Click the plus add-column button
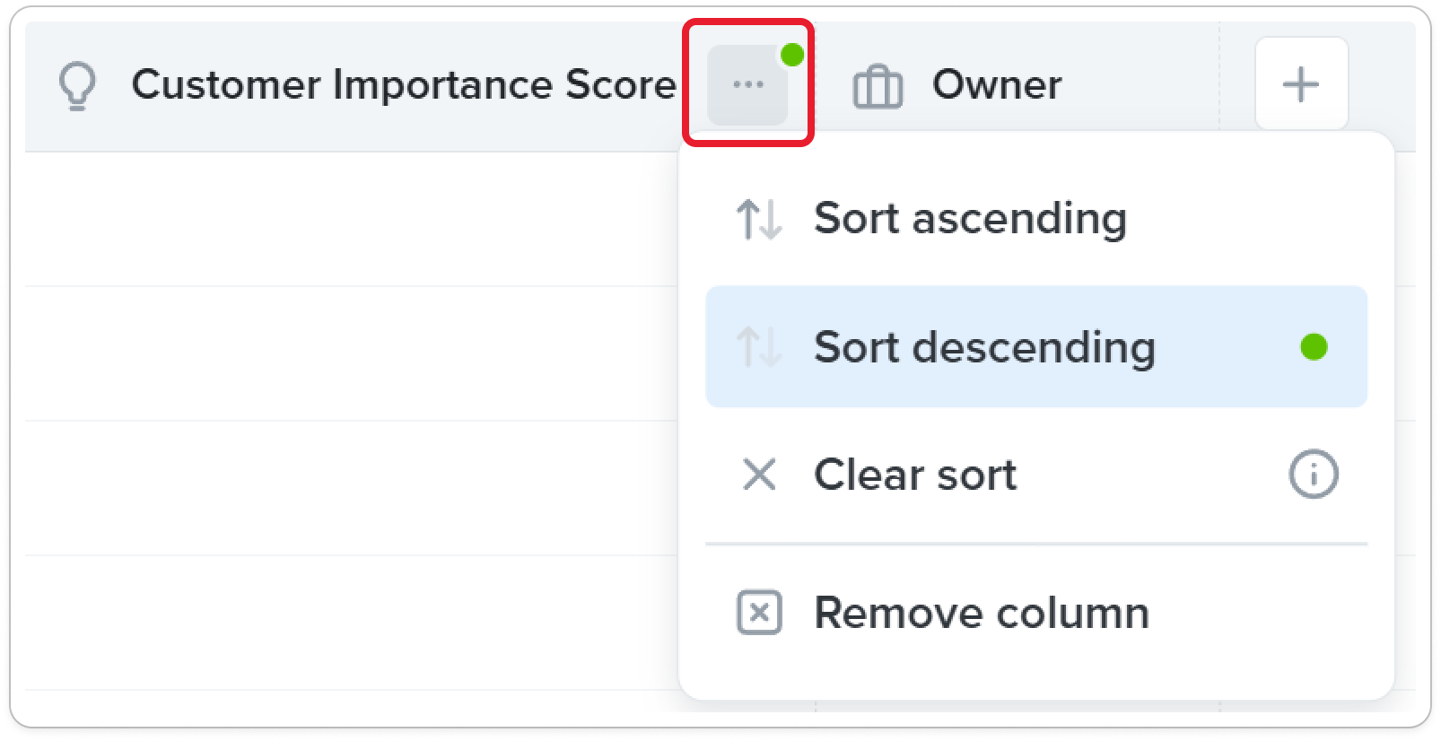Viewport: 1441px width, 741px height. 1301,84
